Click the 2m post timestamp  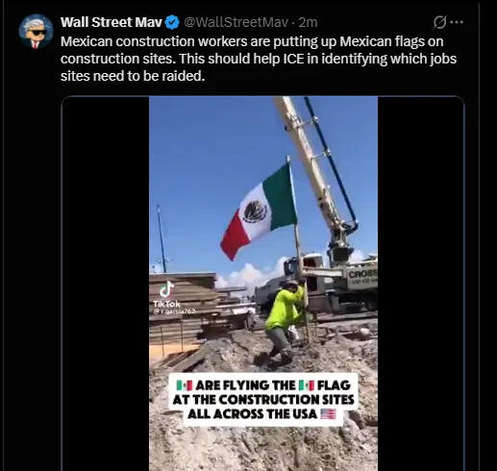click(x=308, y=22)
